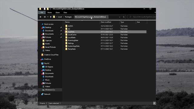
Task: Click Packages in the address breadcrumb
Action: click(68, 17)
